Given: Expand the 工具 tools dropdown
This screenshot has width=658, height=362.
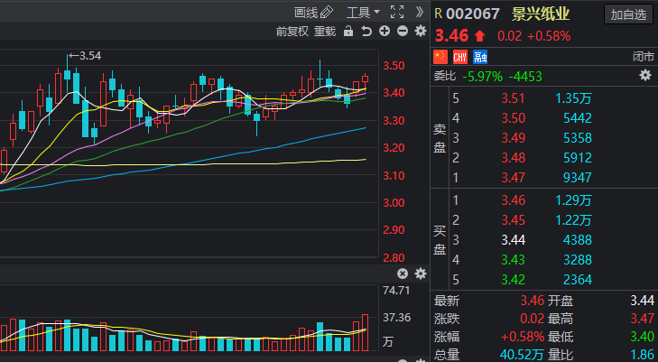Looking at the screenshot, I should point(363,13).
